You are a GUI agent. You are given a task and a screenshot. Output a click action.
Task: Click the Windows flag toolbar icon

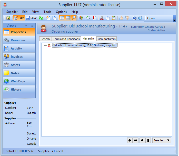(x=81, y=18)
